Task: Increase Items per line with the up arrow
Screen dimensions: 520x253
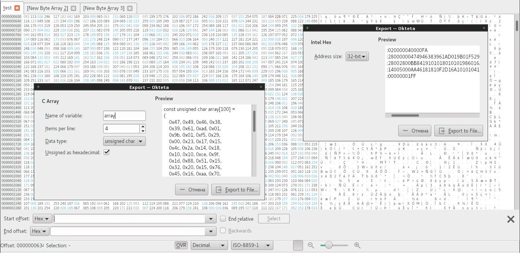Action: pyautogui.click(x=143, y=126)
